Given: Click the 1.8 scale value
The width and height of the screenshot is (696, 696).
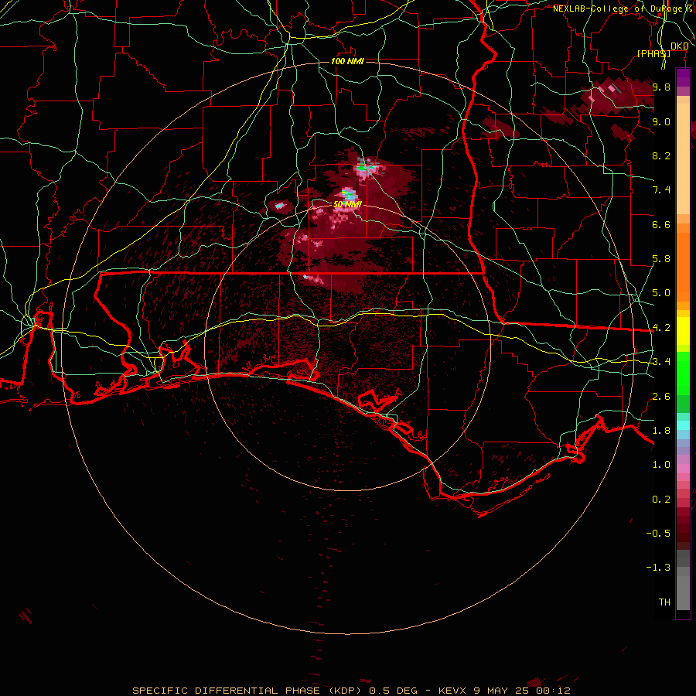Looking at the screenshot, I should click(x=661, y=431).
